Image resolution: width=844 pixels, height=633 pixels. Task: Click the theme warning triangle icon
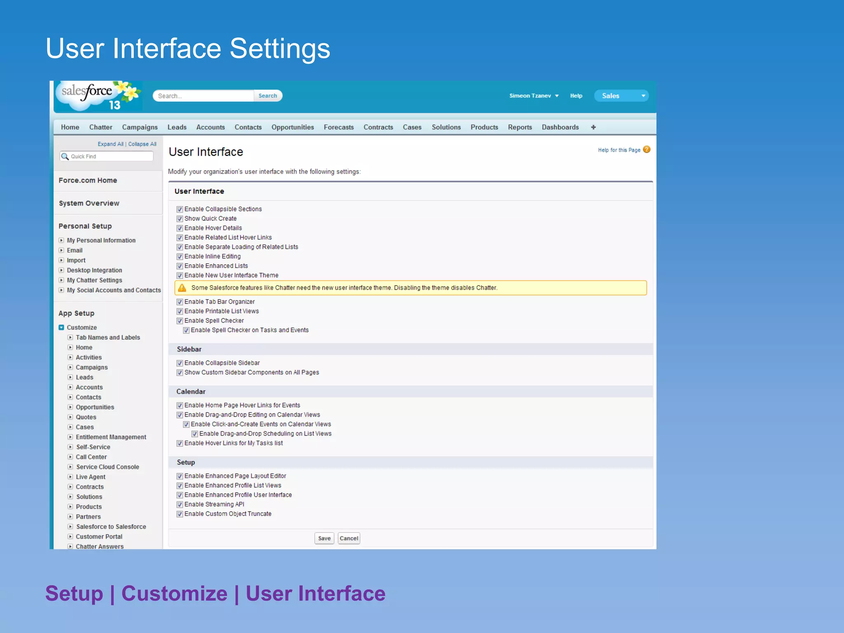click(x=182, y=288)
